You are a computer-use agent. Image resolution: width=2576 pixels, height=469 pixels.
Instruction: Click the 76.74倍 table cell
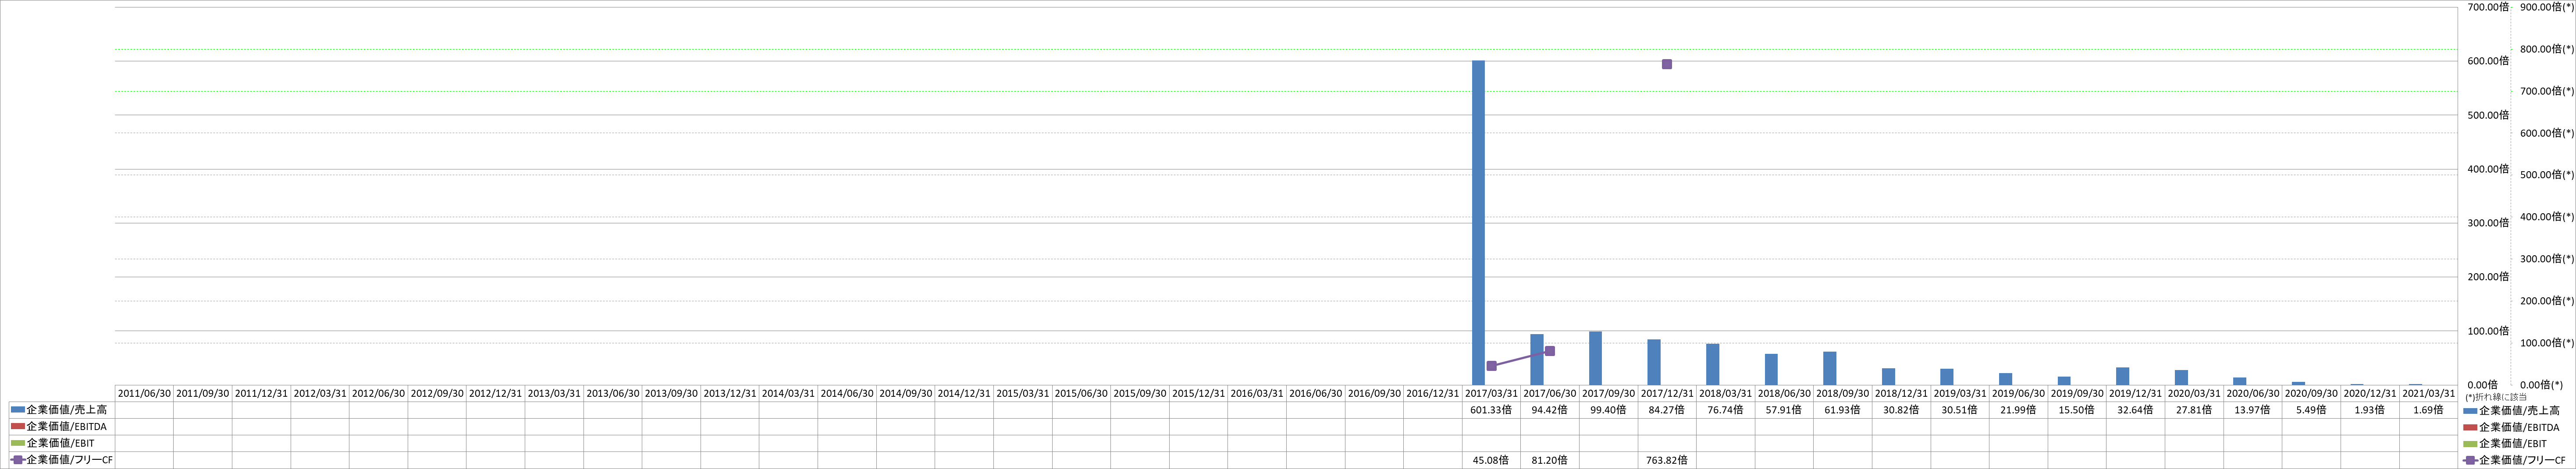pyautogui.click(x=1725, y=410)
